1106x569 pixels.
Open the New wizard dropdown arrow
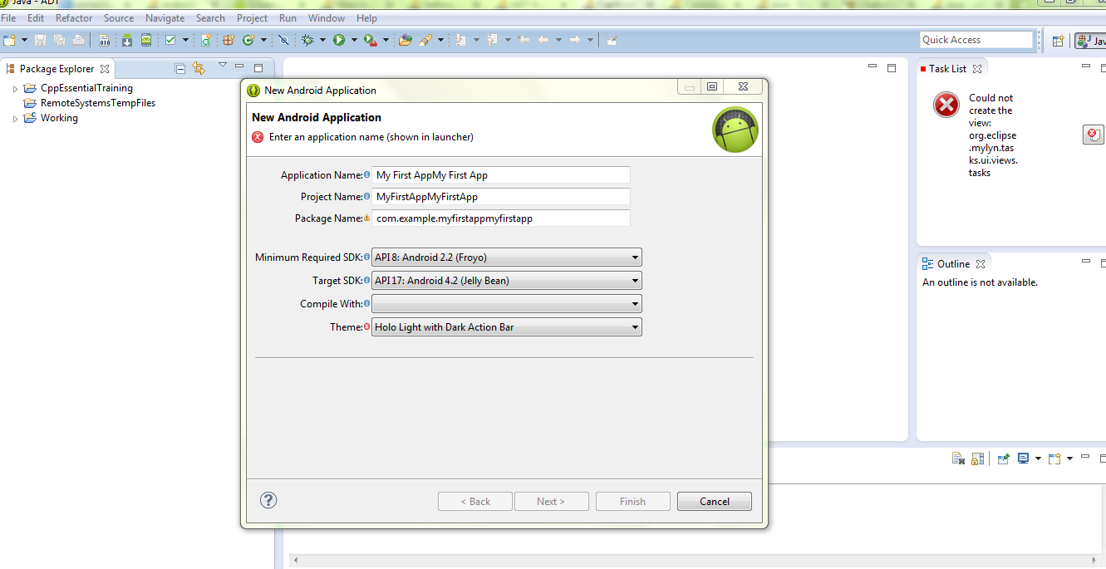pos(24,40)
